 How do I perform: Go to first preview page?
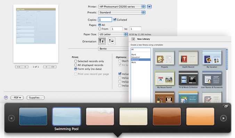click(18, 67)
